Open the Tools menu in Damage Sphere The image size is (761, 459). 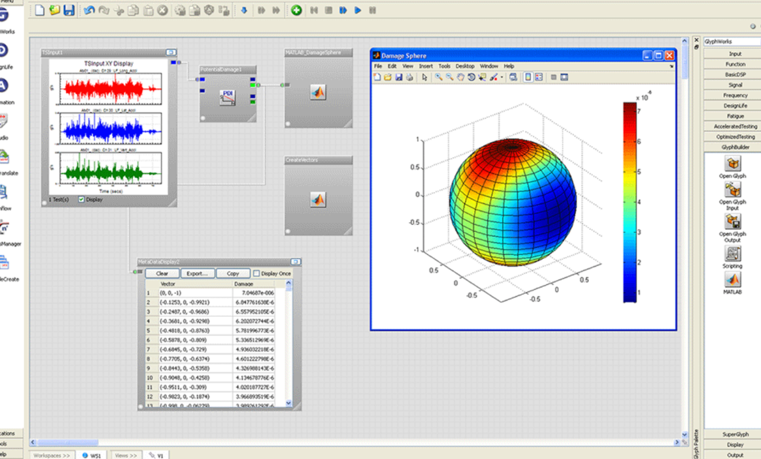[444, 66]
